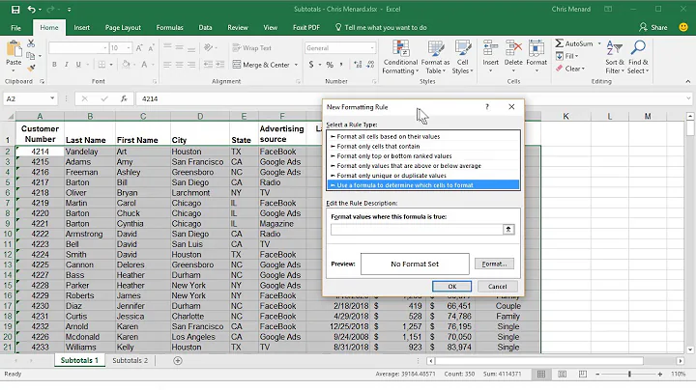This screenshot has width=696, height=390.
Task: Expand the Name Box dropdown
Action: coord(52,98)
